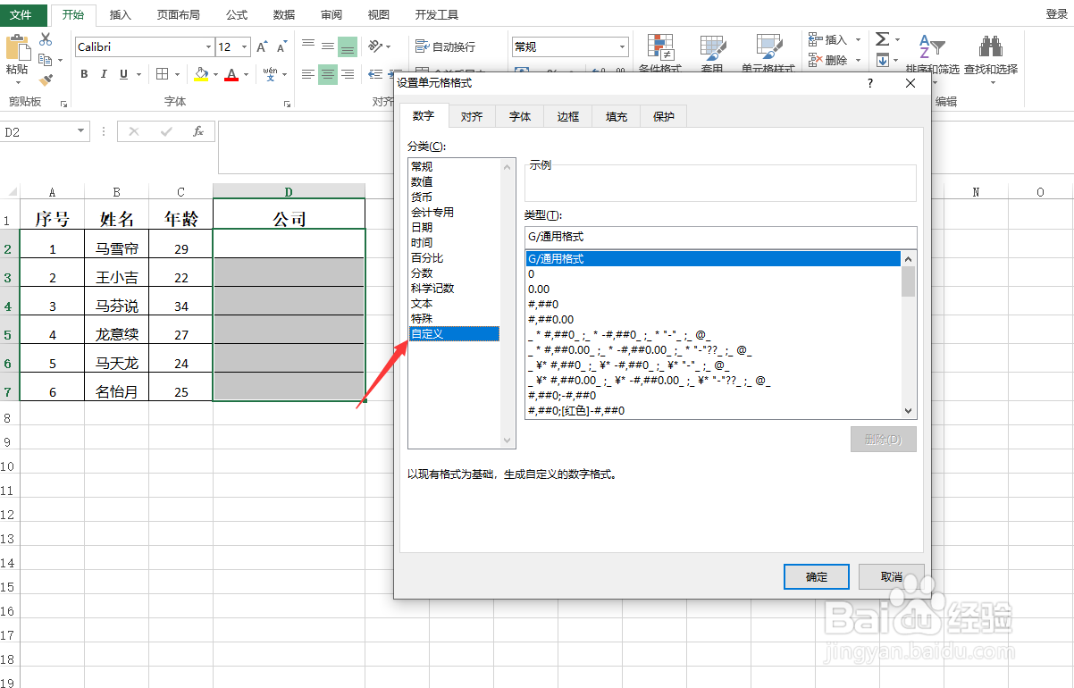This screenshot has width=1074, height=688.
Task: Click the phonetic guide wén icon
Action: 270,74
